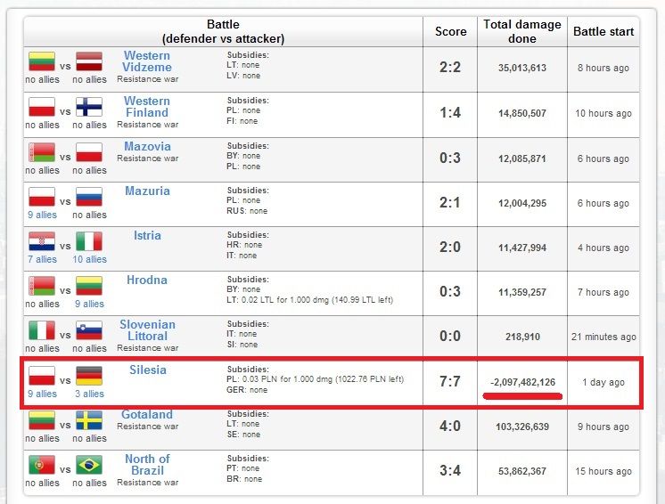The image size is (665, 504).
Task: Open the Gotaland battle link
Action: 147,414
